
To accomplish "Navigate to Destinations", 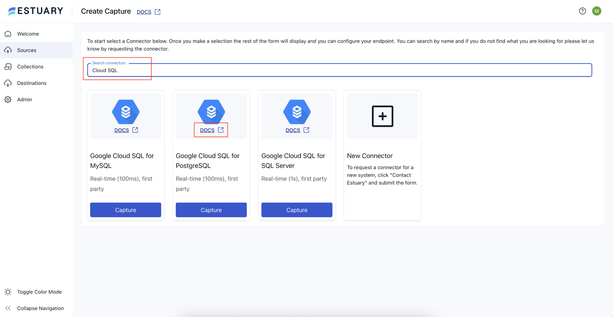I will point(36,83).
